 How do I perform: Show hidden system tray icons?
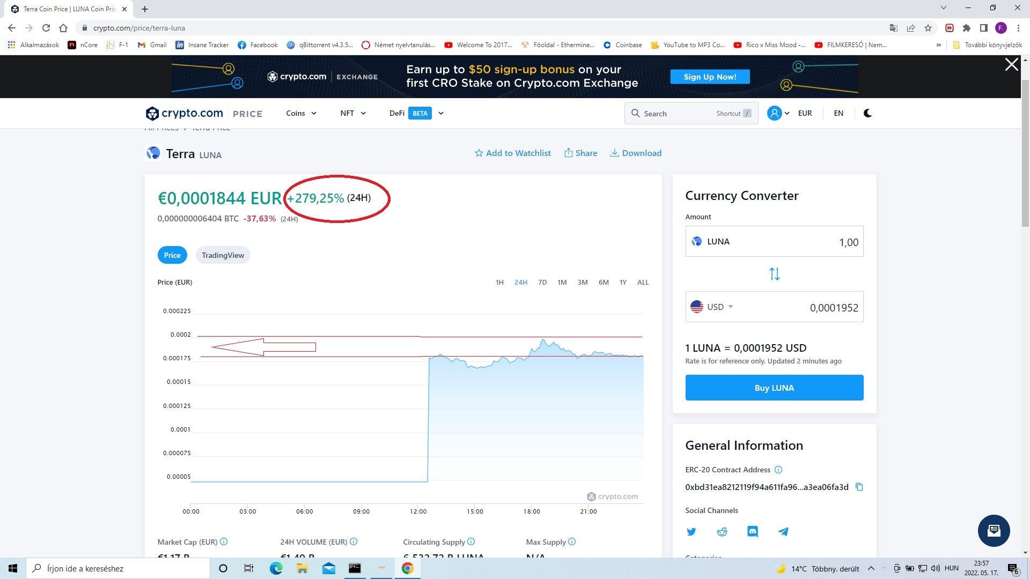point(871,568)
